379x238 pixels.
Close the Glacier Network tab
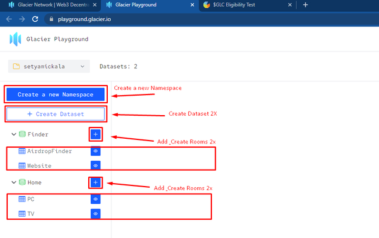tap(95, 5)
